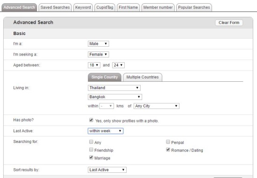
Task: Select the Single Country tab
Action: click(105, 77)
